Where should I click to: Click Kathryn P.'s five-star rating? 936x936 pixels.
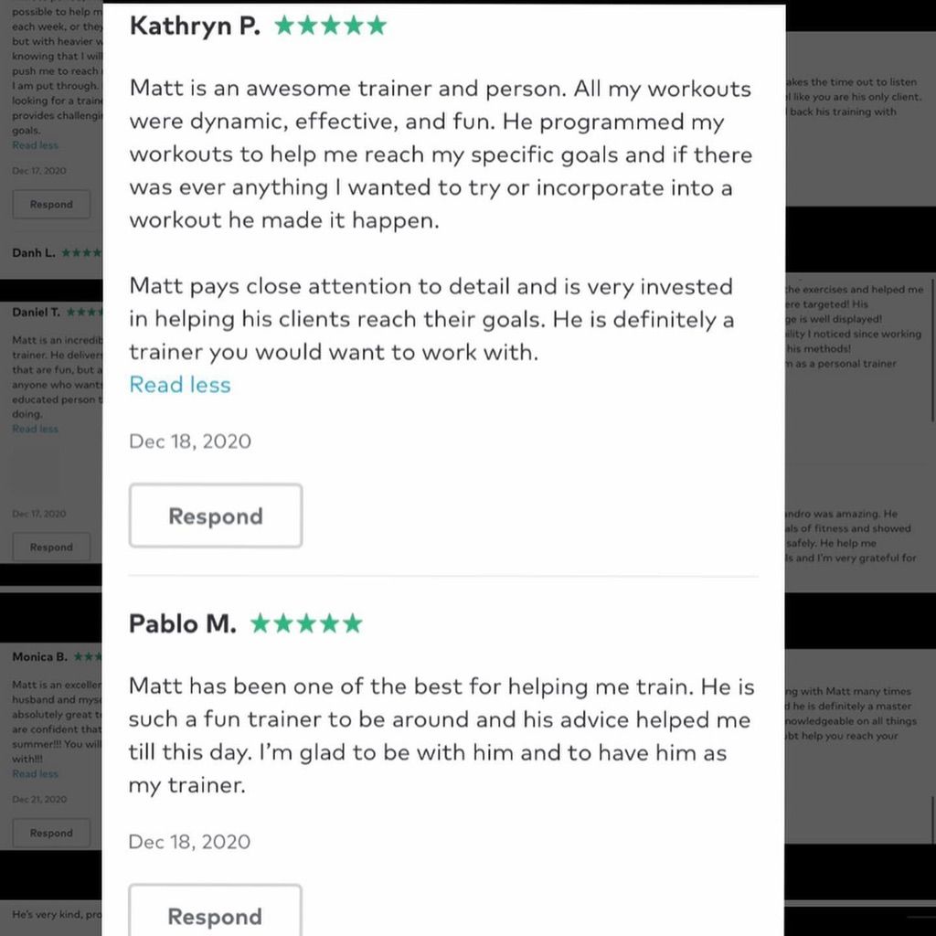pyautogui.click(x=330, y=26)
